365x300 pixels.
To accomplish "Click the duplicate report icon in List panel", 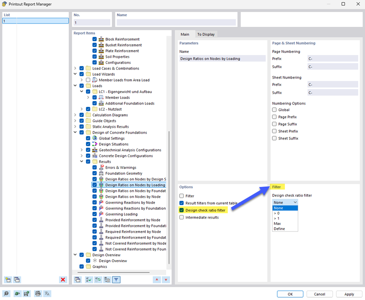I will pos(17,279).
